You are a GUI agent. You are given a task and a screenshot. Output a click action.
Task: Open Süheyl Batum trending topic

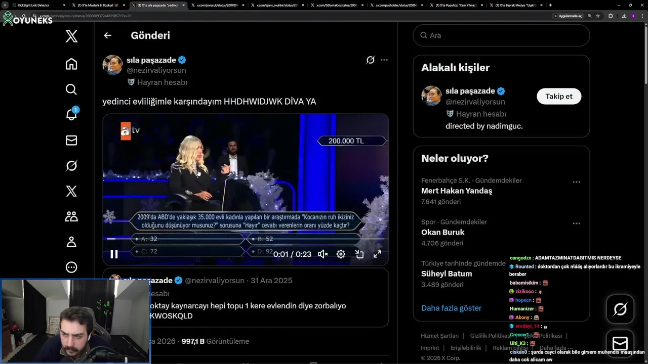(447, 274)
